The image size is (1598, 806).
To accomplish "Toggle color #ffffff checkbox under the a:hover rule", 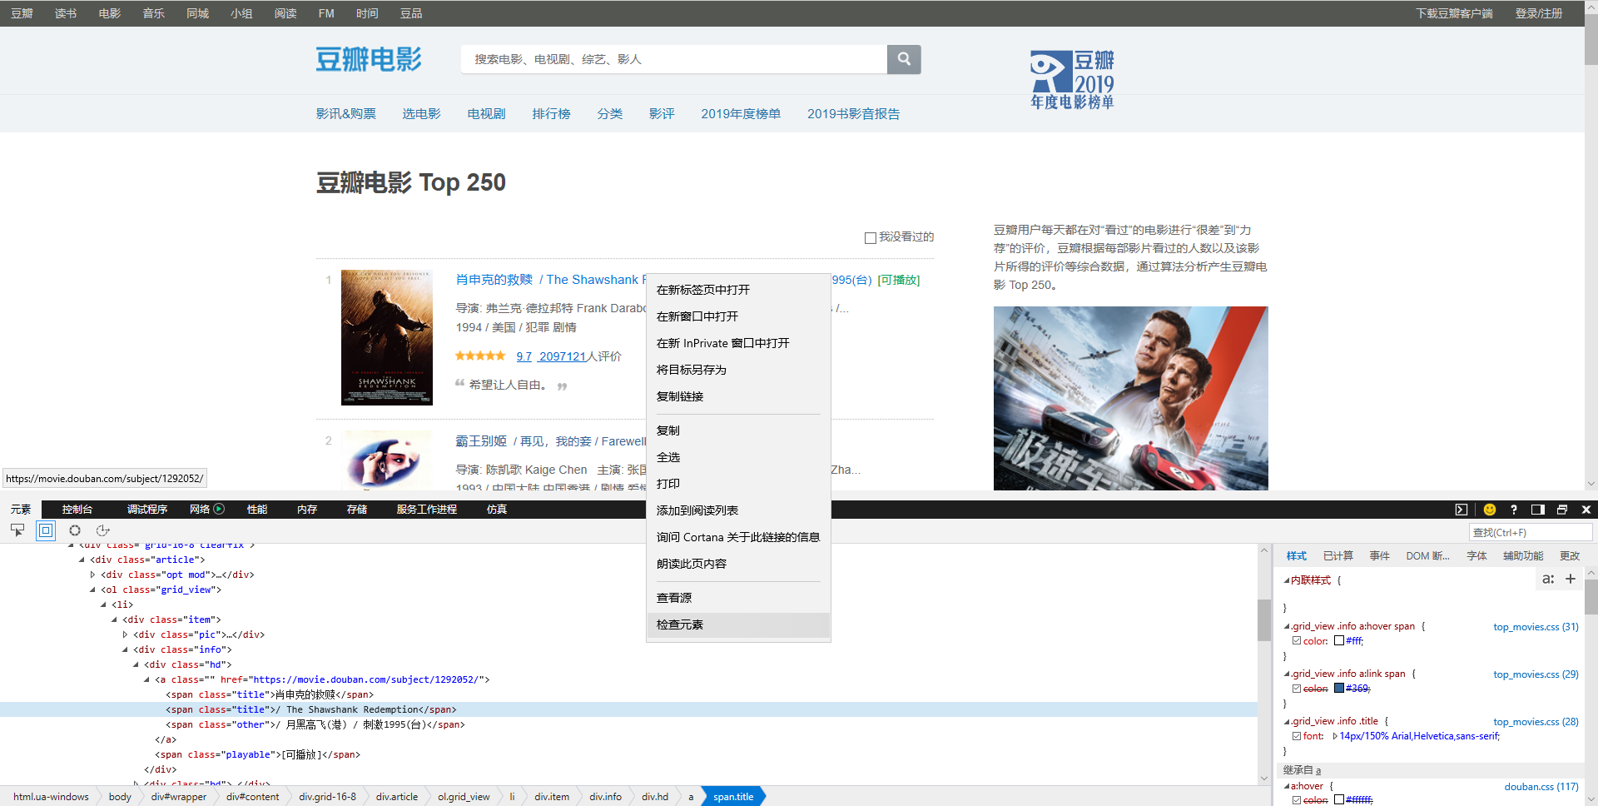I will pos(1297,800).
